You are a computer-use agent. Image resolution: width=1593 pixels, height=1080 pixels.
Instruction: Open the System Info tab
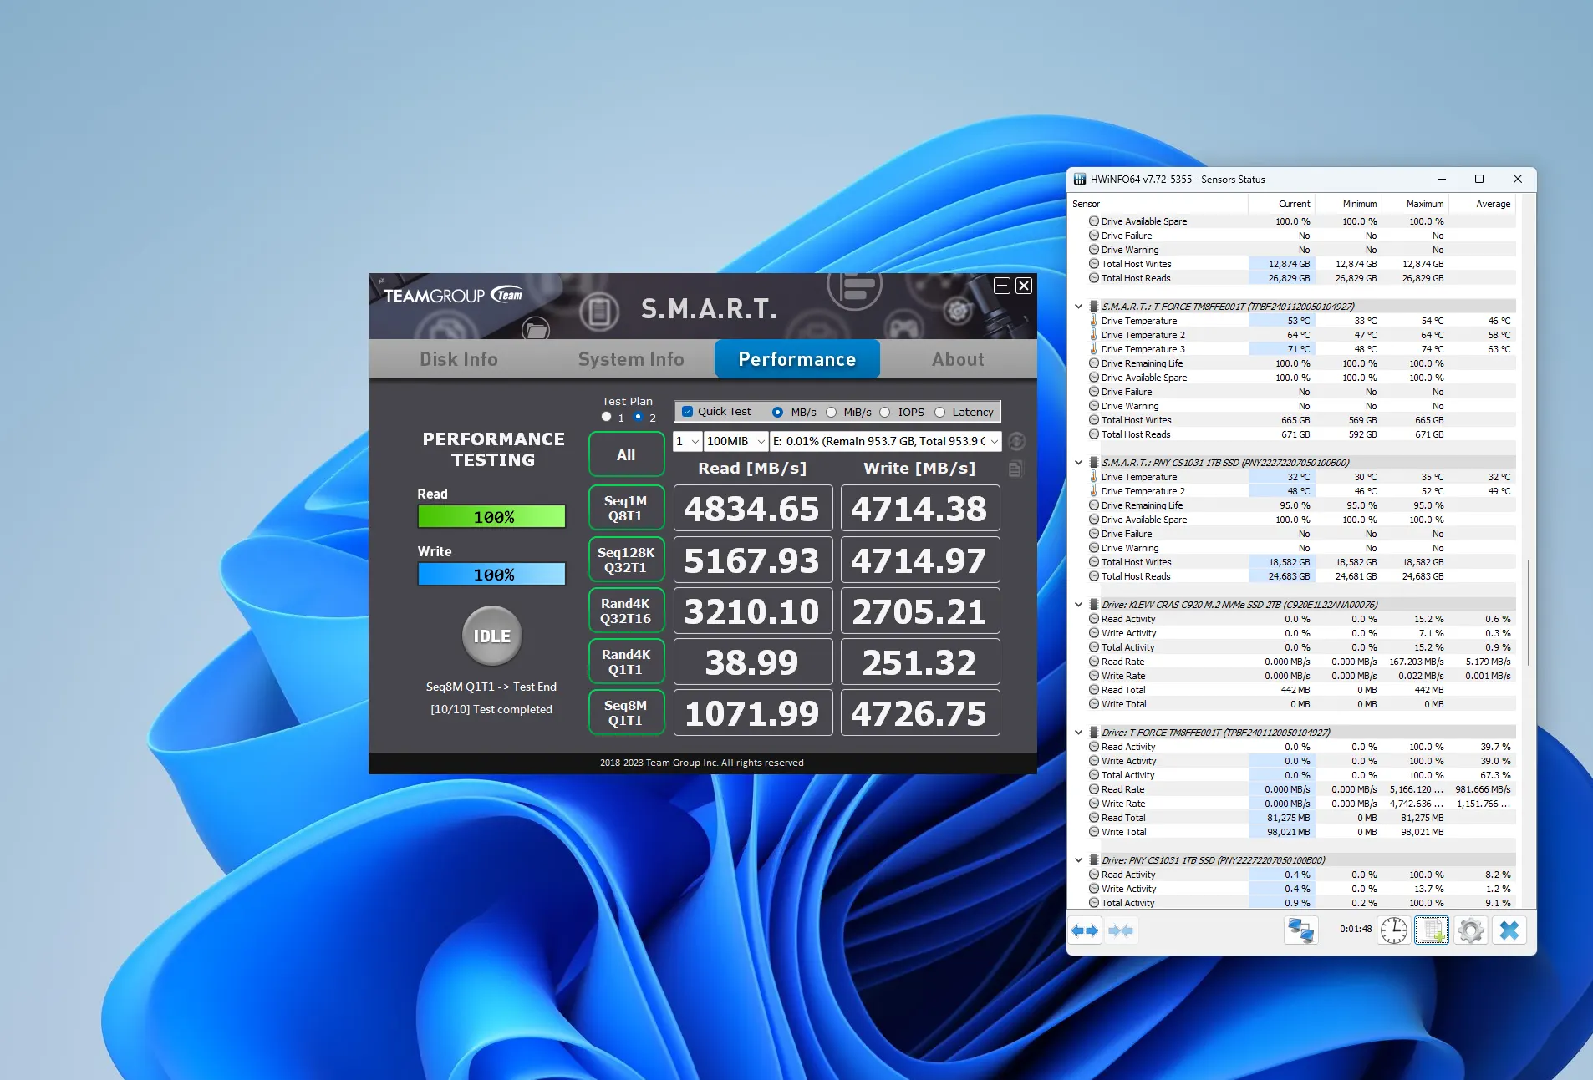pyautogui.click(x=630, y=359)
